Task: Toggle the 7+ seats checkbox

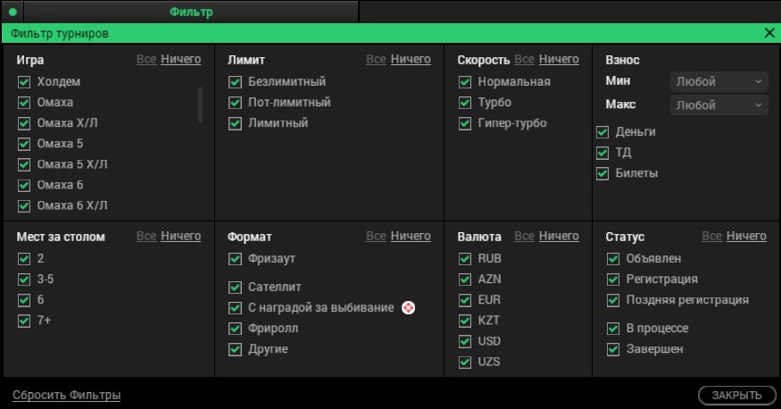Action: [x=24, y=321]
